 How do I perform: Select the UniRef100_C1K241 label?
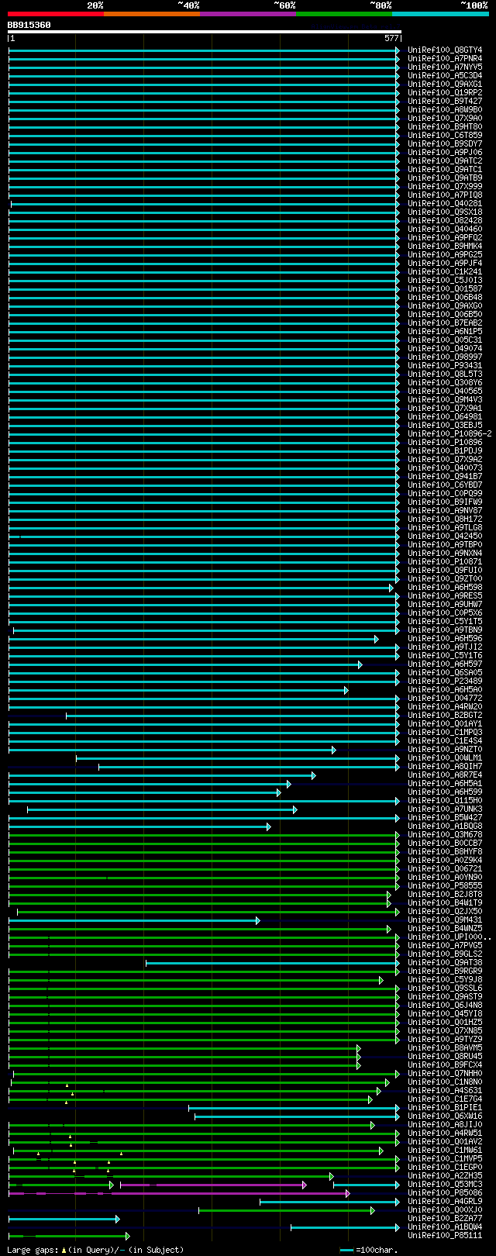(x=445, y=272)
